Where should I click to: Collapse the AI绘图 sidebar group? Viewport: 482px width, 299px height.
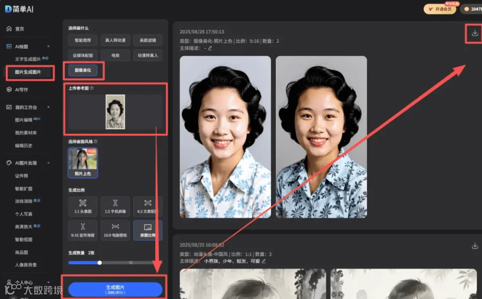tap(48, 47)
